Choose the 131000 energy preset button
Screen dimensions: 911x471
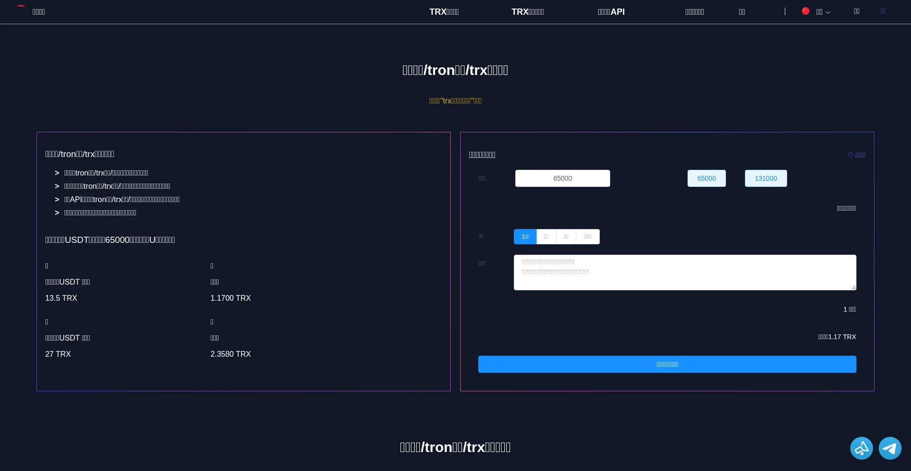tap(765, 178)
